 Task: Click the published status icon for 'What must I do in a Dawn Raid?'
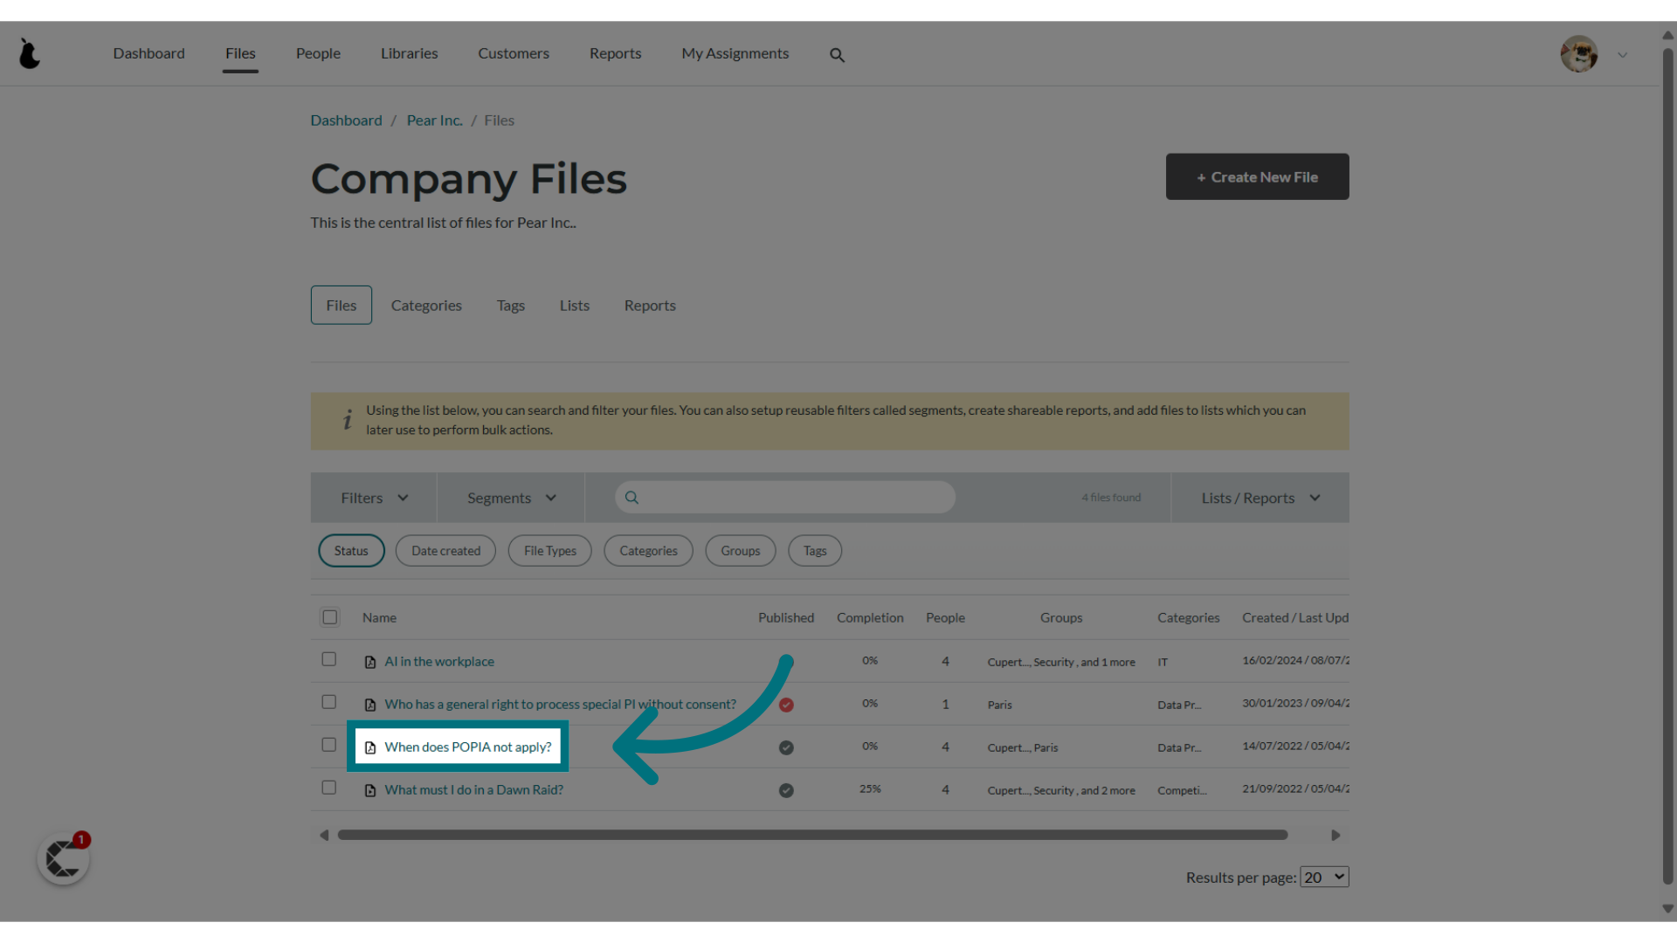785,790
